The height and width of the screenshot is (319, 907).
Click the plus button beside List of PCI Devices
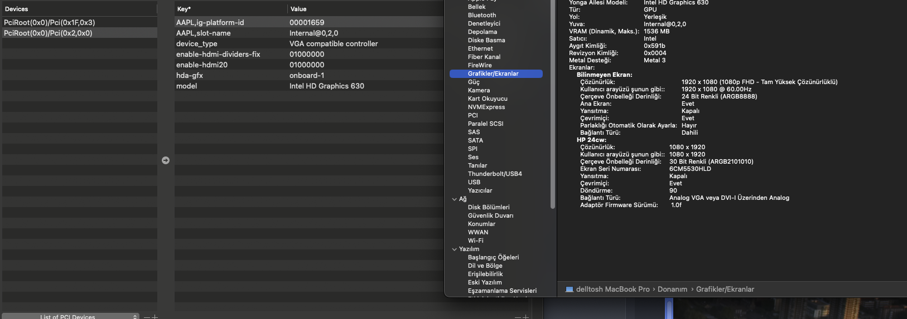155,317
